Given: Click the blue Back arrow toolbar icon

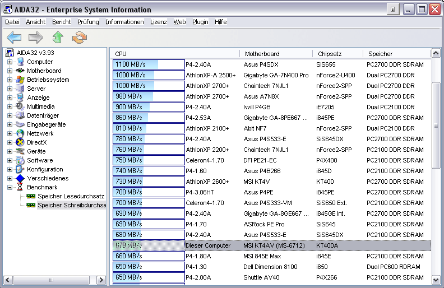Looking at the screenshot, I should click(x=14, y=38).
